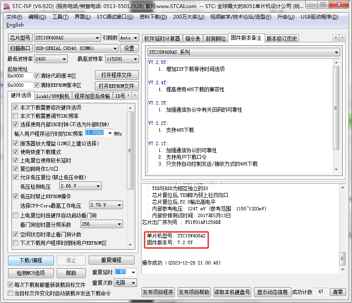Toggle 使用快速下载模式 checkbox

click(x=16, y=152)
